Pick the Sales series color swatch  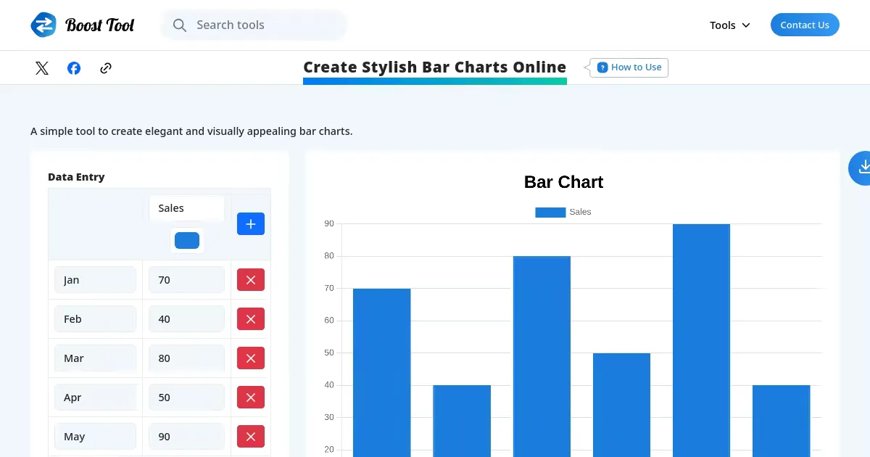[187, 241]
